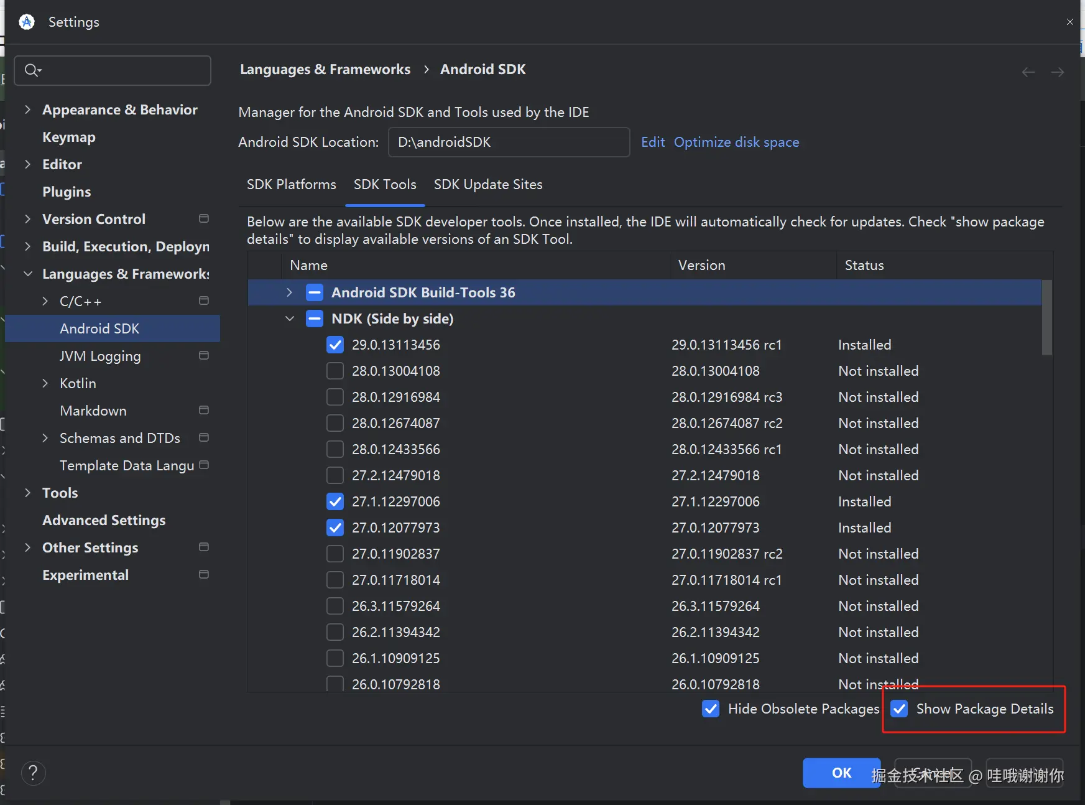Switch to the SDK Platforms tab
The image size is (1085, 805).
click(x=291, y=185)
